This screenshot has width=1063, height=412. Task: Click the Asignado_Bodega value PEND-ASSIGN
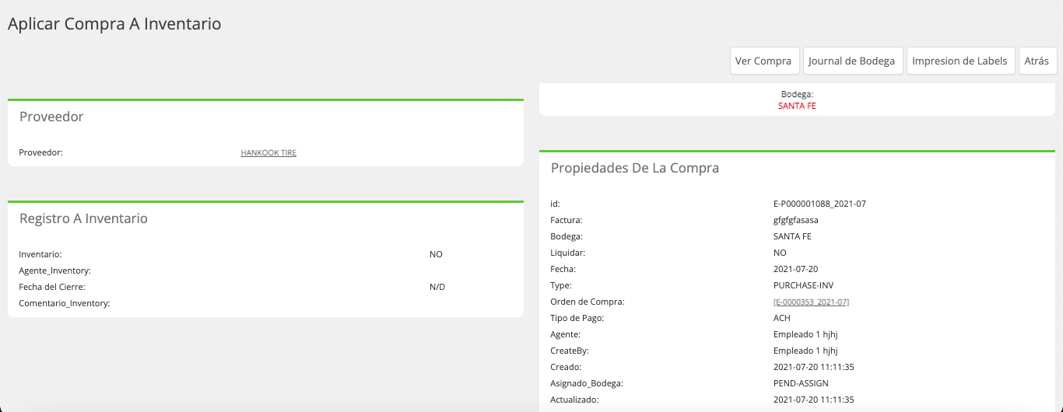click(x=801, y=383)
